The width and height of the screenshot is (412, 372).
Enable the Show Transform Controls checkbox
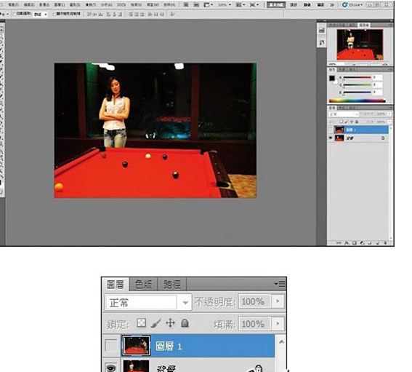54,14
